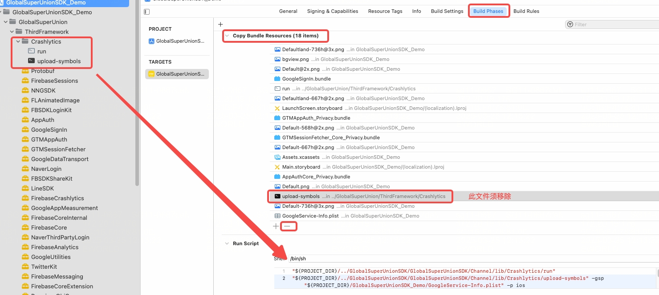The width and height of the screenshot is (659, 295).
Task: Click the image icon beside bgview.png
Action: (277, 59)
